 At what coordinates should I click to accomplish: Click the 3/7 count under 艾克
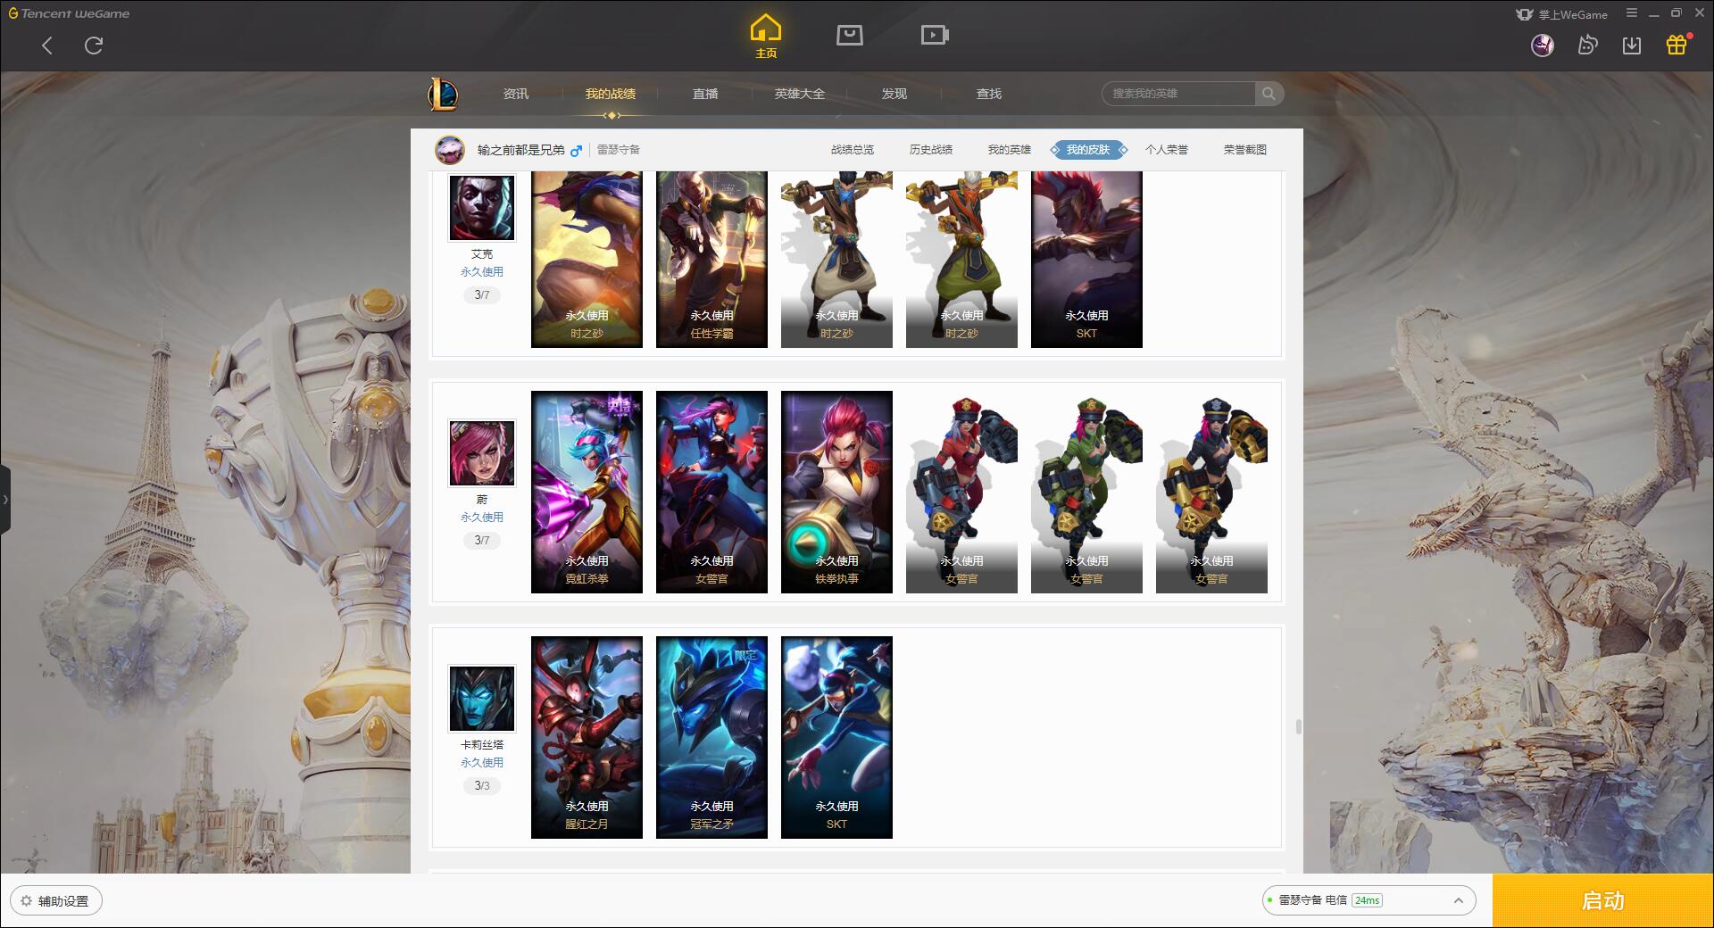point(482,294)
